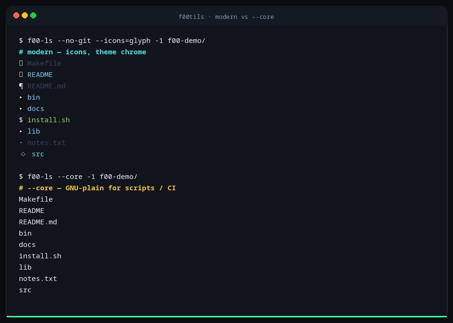This screenshot has width=453, height=323.
Task: Click the triangle icon beside blue docs
Action: [21, 109]
